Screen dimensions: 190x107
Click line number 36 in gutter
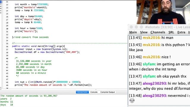click(7, 46)
